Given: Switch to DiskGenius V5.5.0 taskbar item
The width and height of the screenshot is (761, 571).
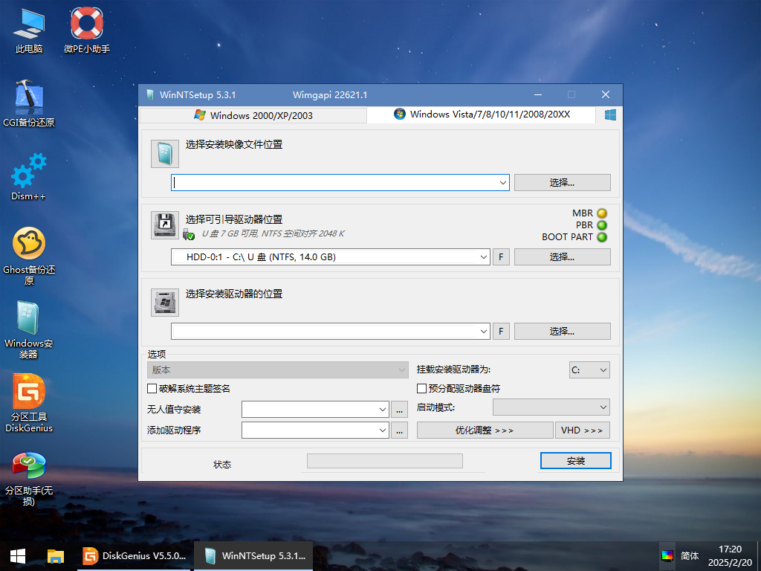Looking at the screenshot, I should click(135, 556).
